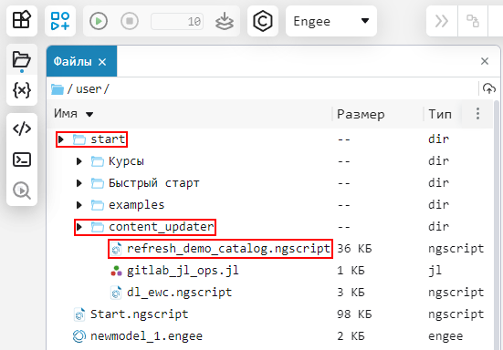Open the variables {x} panel

coord(22,90)
